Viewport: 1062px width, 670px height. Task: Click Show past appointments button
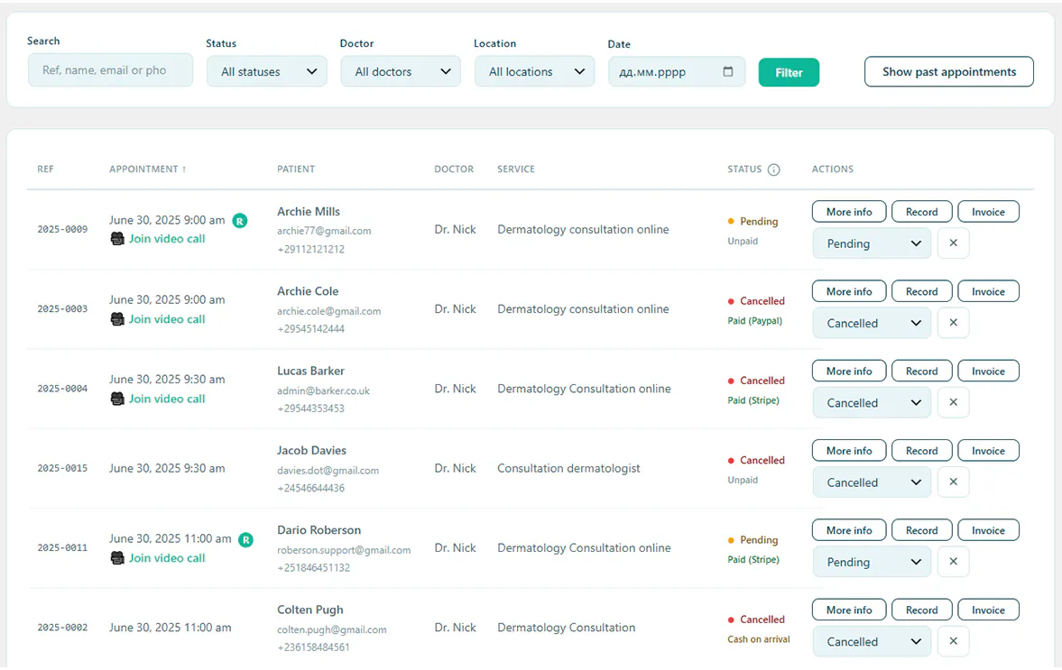coord(949,72)
